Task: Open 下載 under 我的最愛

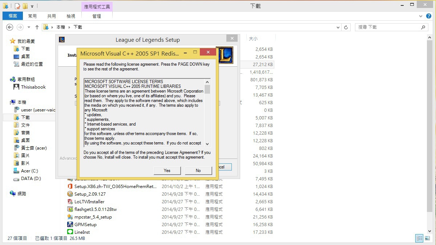Action: [25, 49]
